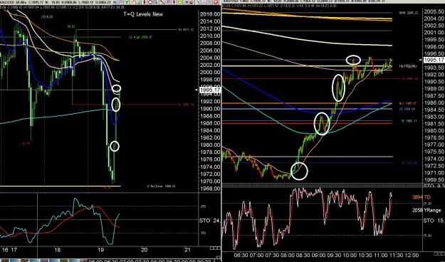Image resolution: width=445 pixels, height=262 pixels.
Task: Select the yellow horizontal line at the left chart's bottom
Action: tap(61, 187)
